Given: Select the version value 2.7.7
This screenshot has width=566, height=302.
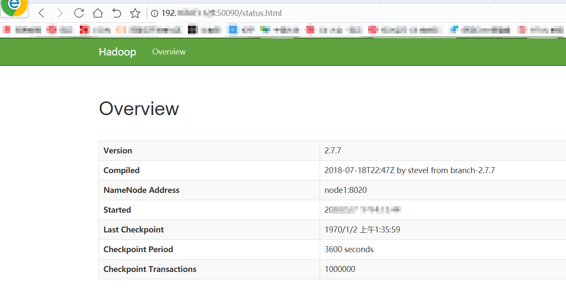Looking at the screenshot, I should point(333,151).
